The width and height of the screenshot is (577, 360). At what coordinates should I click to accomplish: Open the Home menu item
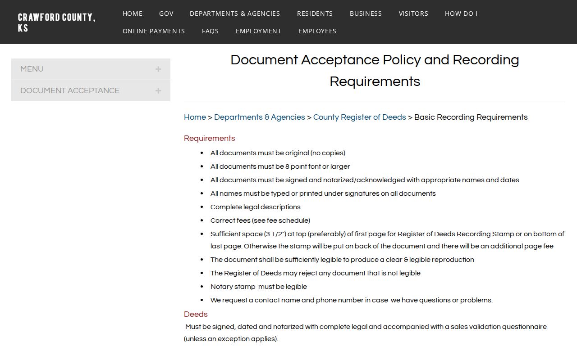(x=133, y=13)
